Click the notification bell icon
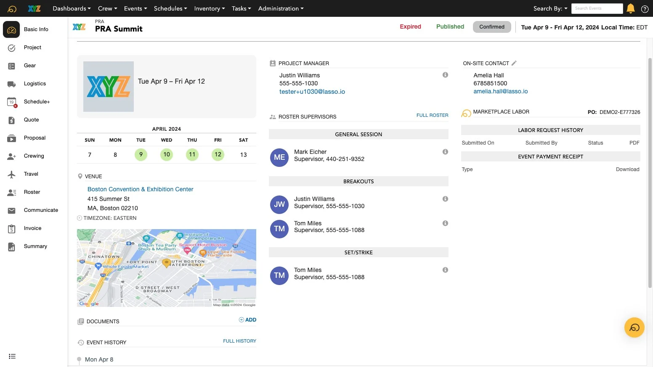Viewport: 653px width, 367px height. pos(630,8)
